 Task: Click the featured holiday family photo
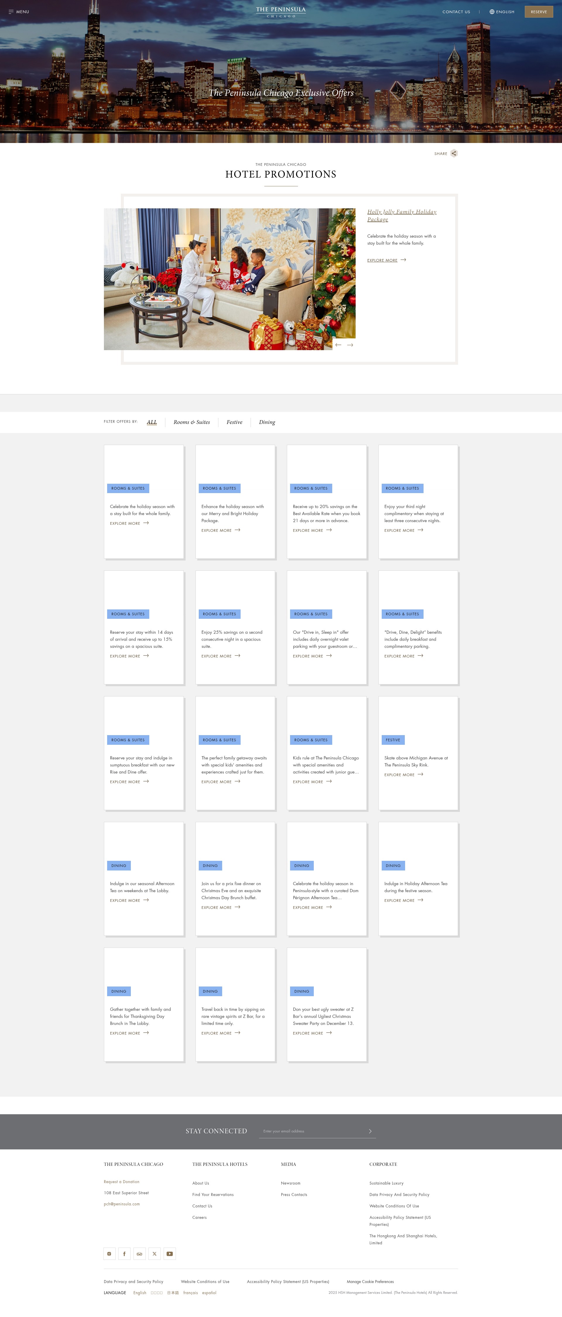[x=229, y=279]
